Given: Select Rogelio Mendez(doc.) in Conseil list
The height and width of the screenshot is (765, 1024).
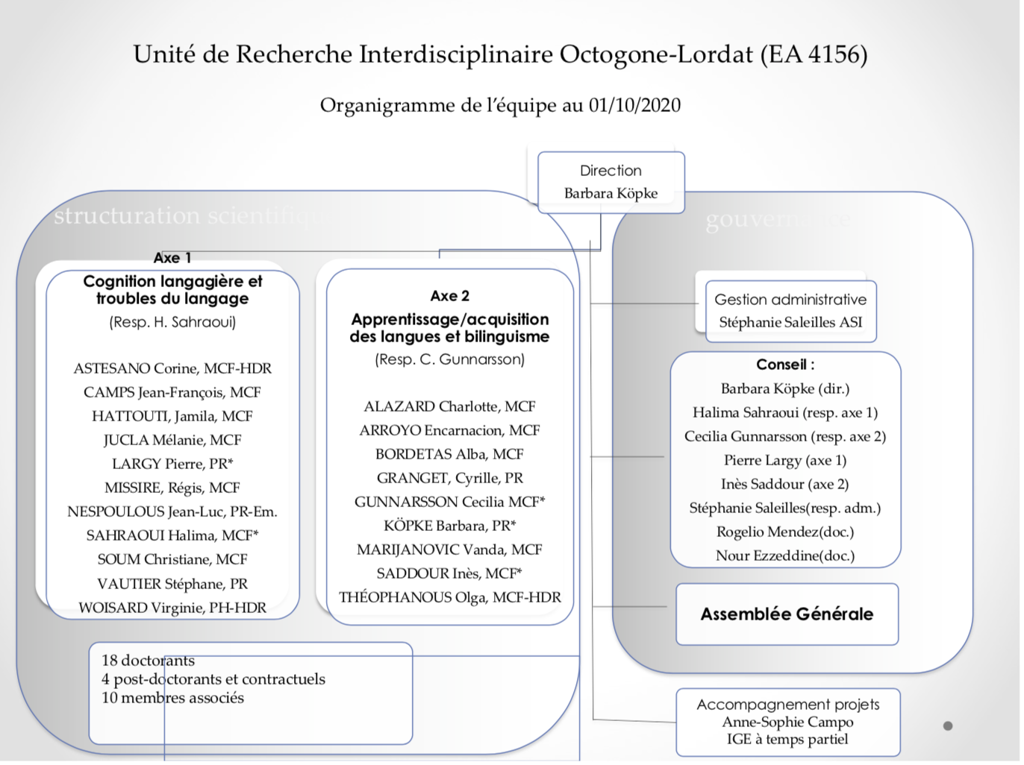Looking at the screenshot, I should point(785,532).
